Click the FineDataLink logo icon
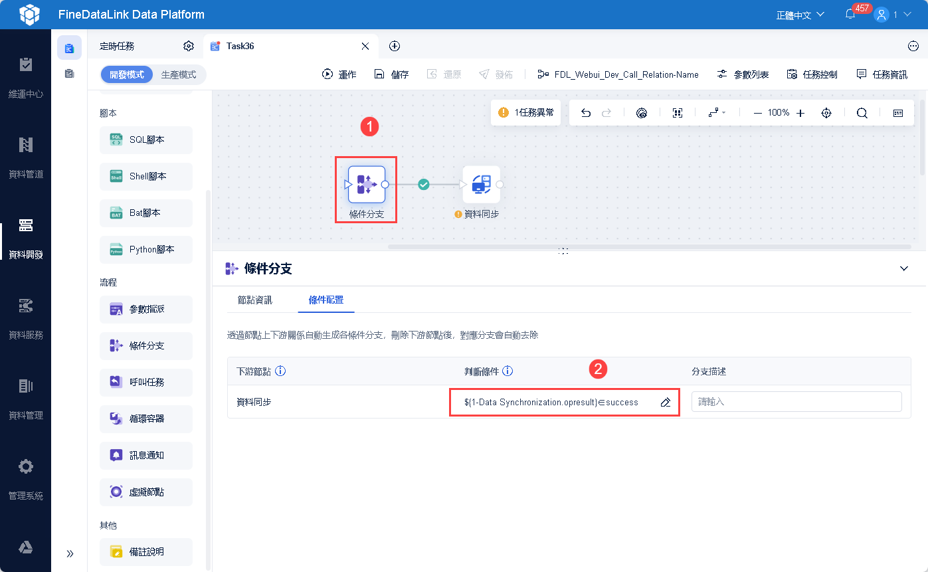Viewport: 928px width, 572px height. pyautogui.click(x=29, y=14)
